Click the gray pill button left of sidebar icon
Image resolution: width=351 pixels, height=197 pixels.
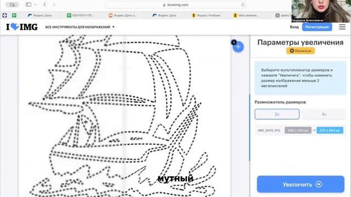(x=12, y=4)
